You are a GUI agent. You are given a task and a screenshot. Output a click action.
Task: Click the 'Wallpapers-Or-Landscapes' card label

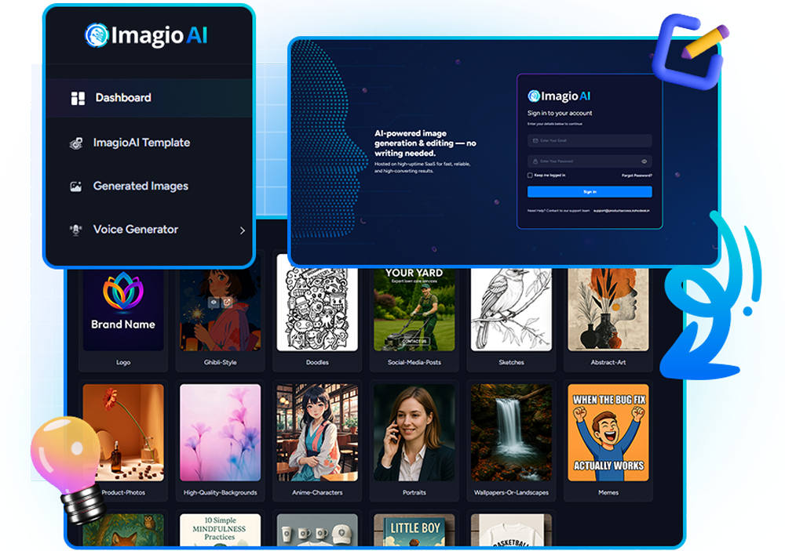(511, 492)
